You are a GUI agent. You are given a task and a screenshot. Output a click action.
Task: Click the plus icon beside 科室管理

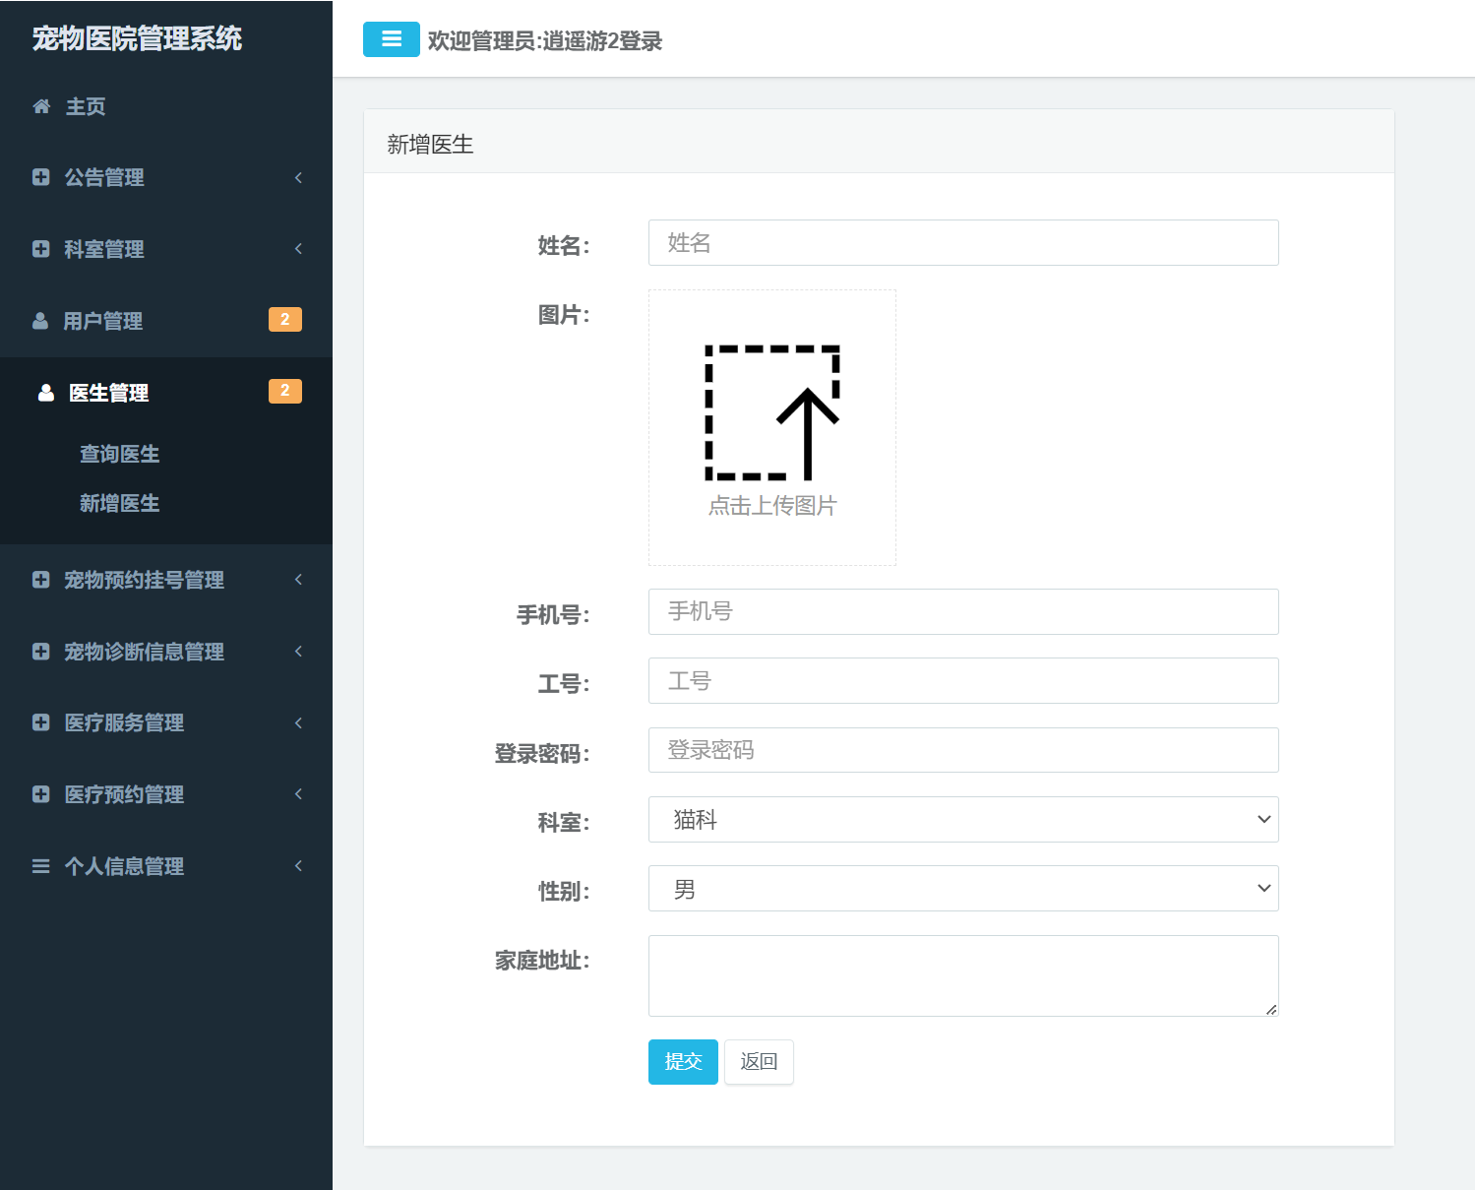coord(40,249)
